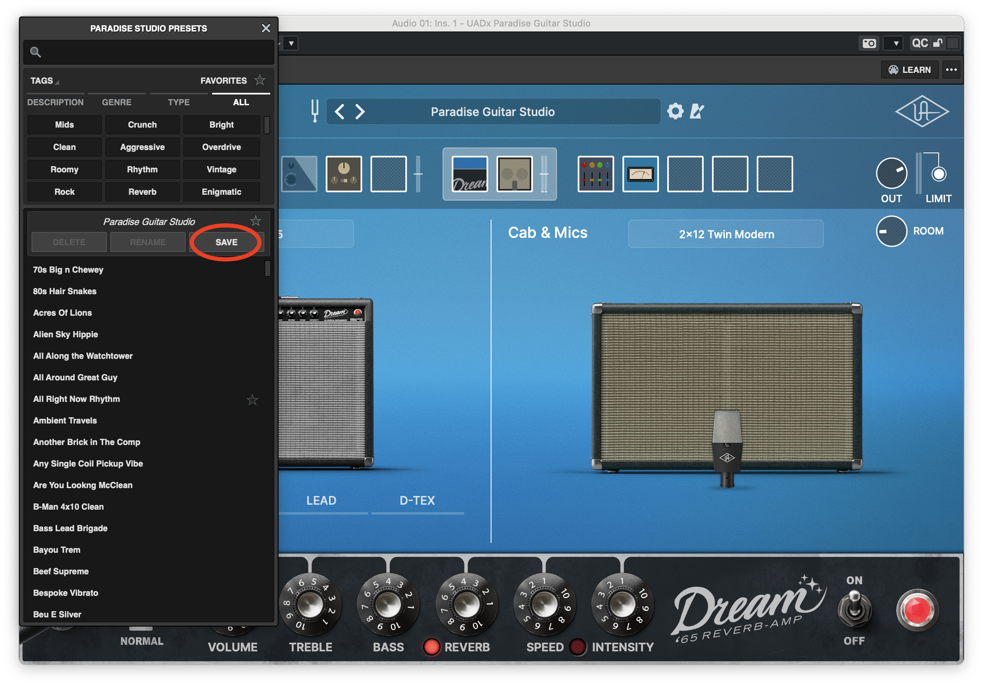
Task: Click the SAVE preset button
Action: (x=226, y=242)
